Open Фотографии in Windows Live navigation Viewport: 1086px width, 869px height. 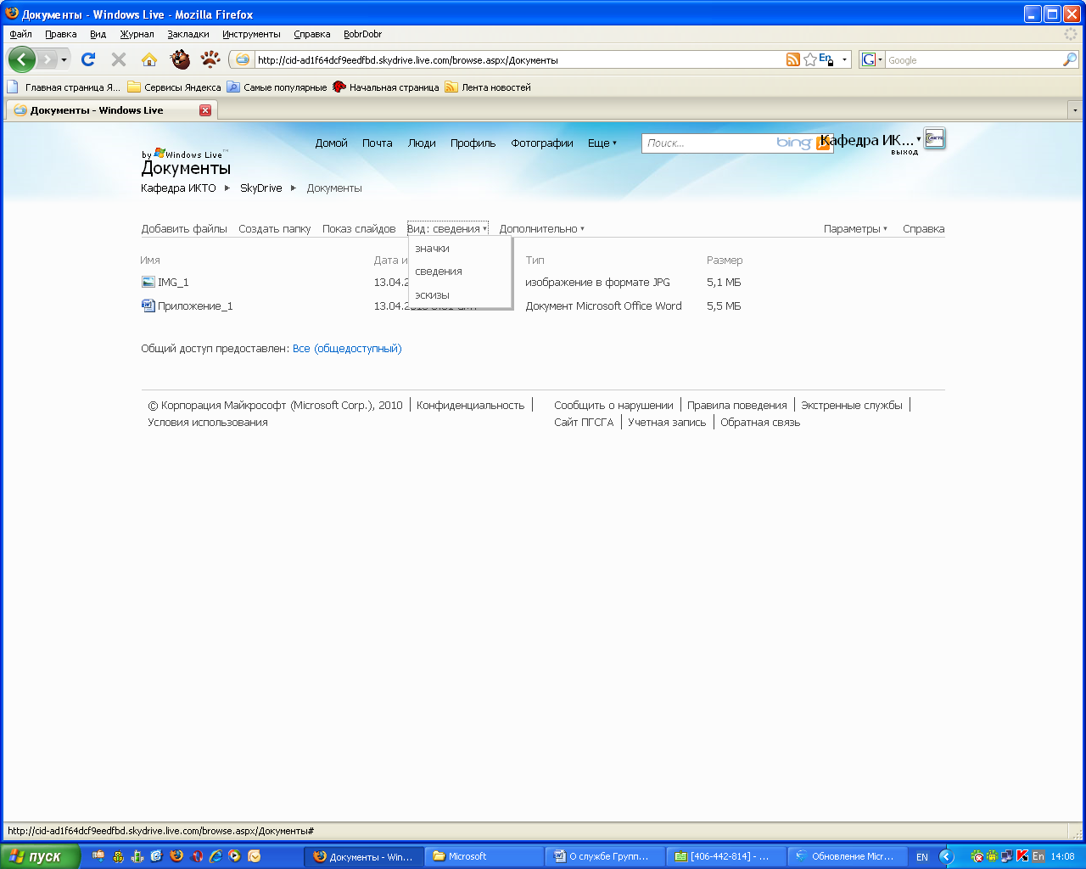coord(542,143)
